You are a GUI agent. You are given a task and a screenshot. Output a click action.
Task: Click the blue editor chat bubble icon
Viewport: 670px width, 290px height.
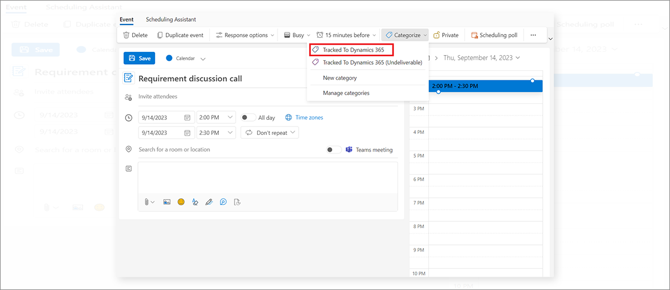click(x=223, y=202)
